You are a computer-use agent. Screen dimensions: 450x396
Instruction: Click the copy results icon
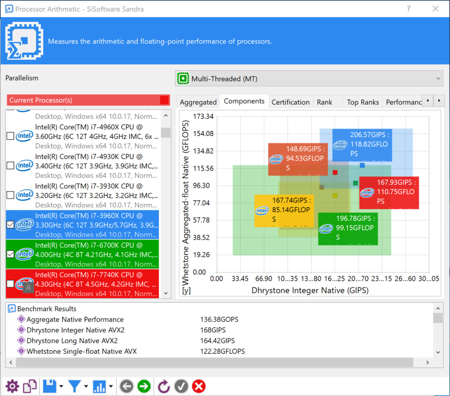30,386
